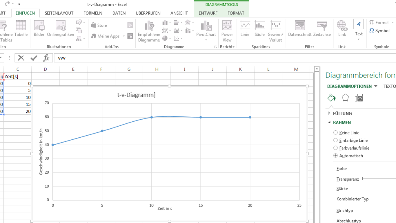396x223 pixels.
Task: Open Onlinegrafiken picture search
Action: point(61,28)
